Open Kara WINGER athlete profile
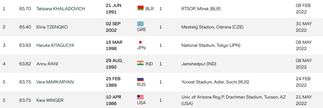Screen dimensions: 323x108 (x=50, y=100)
